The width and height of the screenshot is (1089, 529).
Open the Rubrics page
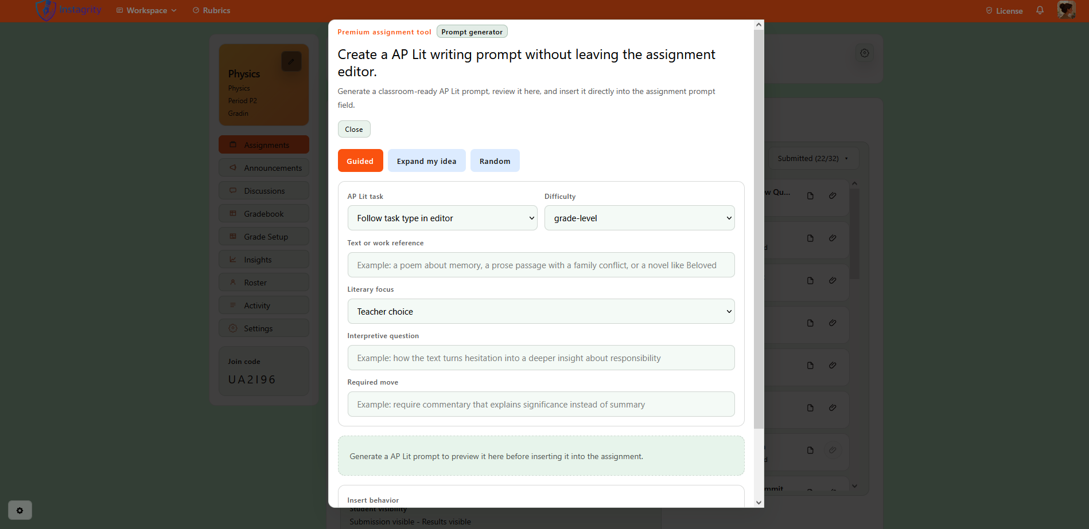click(x=211, y=10)
